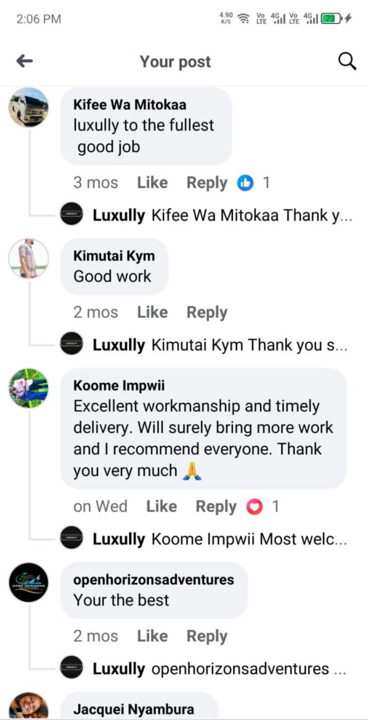Viewport: 368px width, 720px height.
Task: Open Kifee Wa Mitokaa's van profile picture
Action: (29, 107)
